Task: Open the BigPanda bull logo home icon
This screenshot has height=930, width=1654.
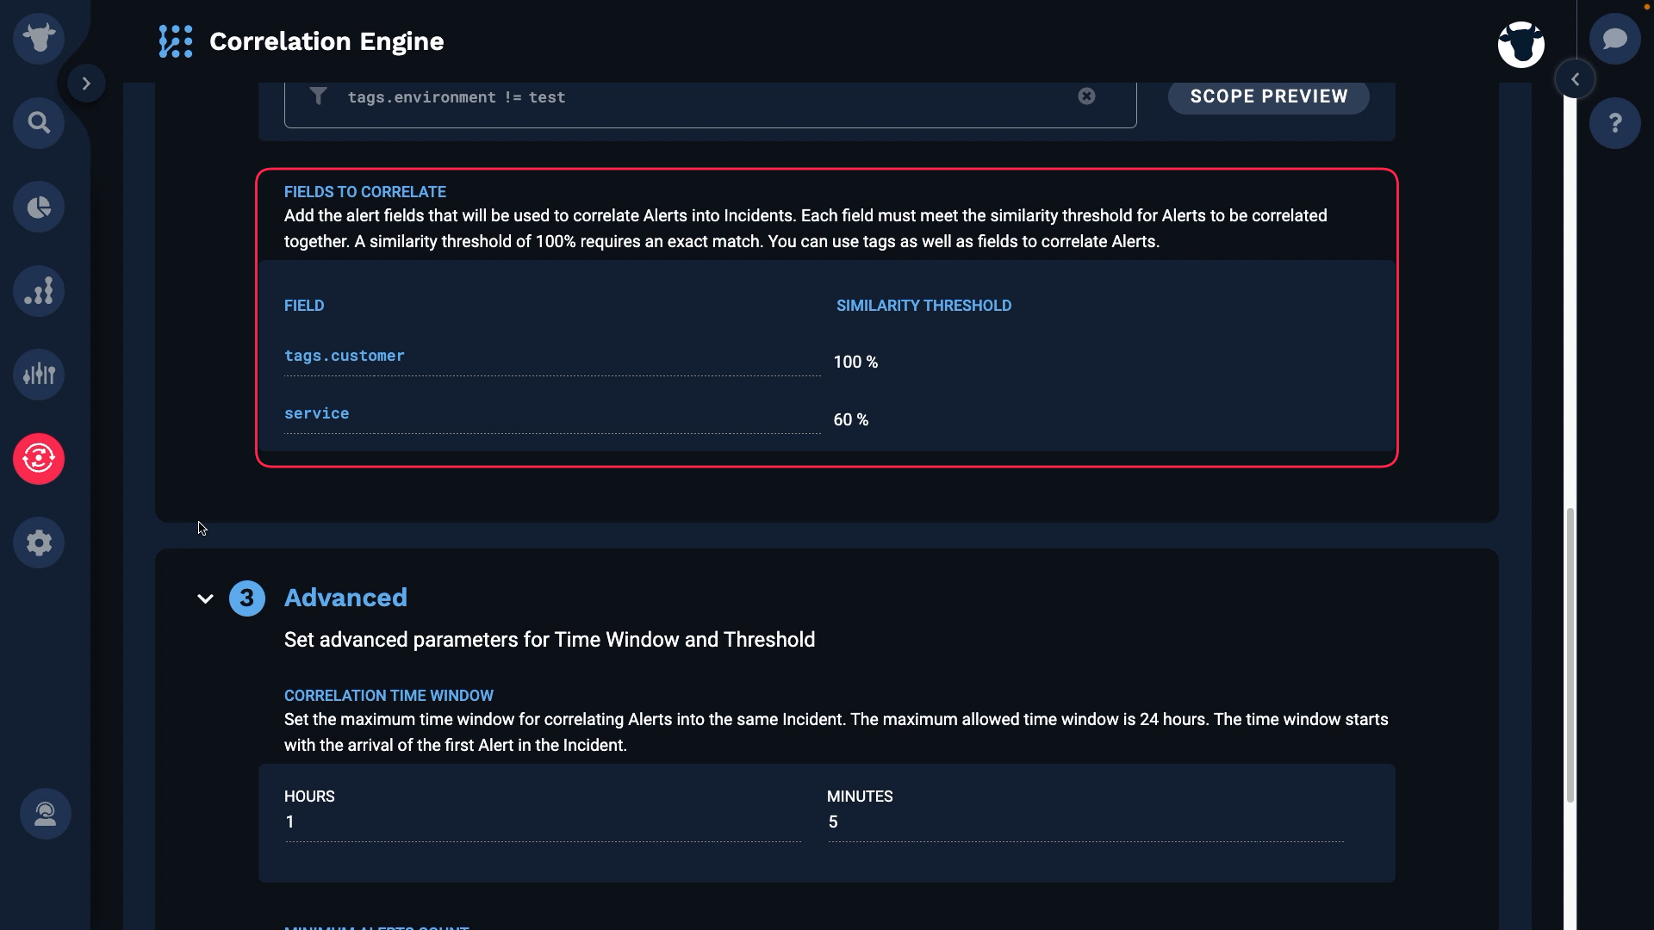Action: [x=39, y=39]
